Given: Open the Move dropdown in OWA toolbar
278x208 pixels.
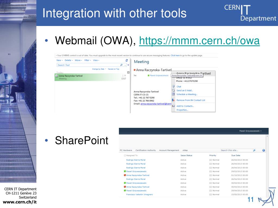Looking at the screenshot, I should [78, 60].
